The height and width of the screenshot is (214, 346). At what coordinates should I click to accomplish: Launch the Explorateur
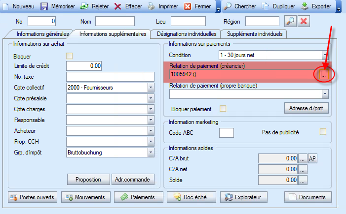pyautogui.click(x=244, y=197)
